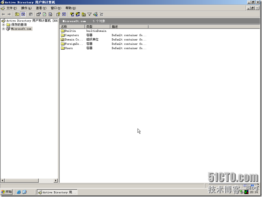The image size is (262, 197).
Task: Create a new organizational unit icon
Action: point(84,14)
